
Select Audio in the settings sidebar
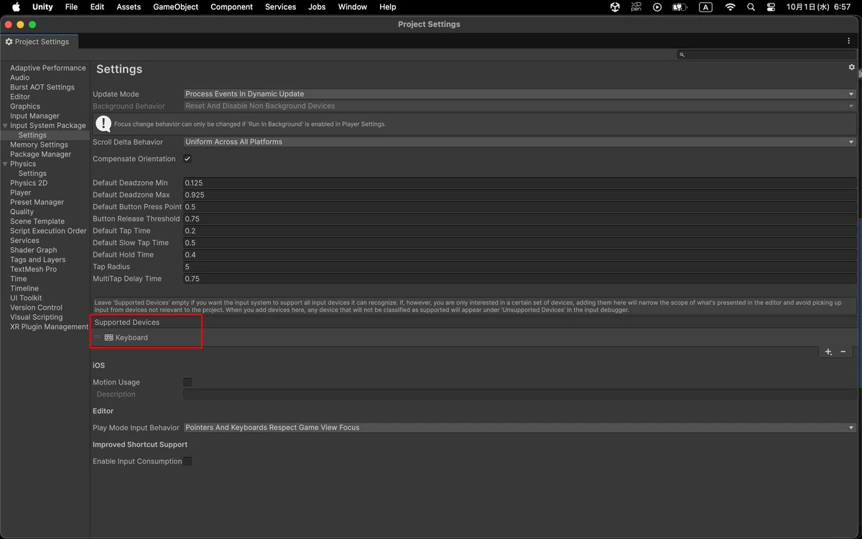click(20, 78)
